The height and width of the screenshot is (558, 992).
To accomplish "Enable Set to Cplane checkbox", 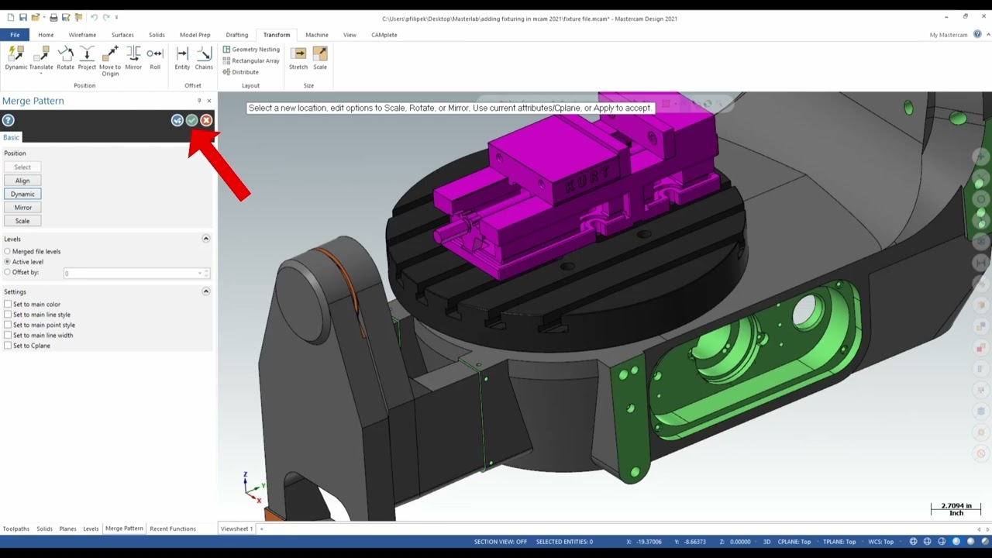I will 8,346.
